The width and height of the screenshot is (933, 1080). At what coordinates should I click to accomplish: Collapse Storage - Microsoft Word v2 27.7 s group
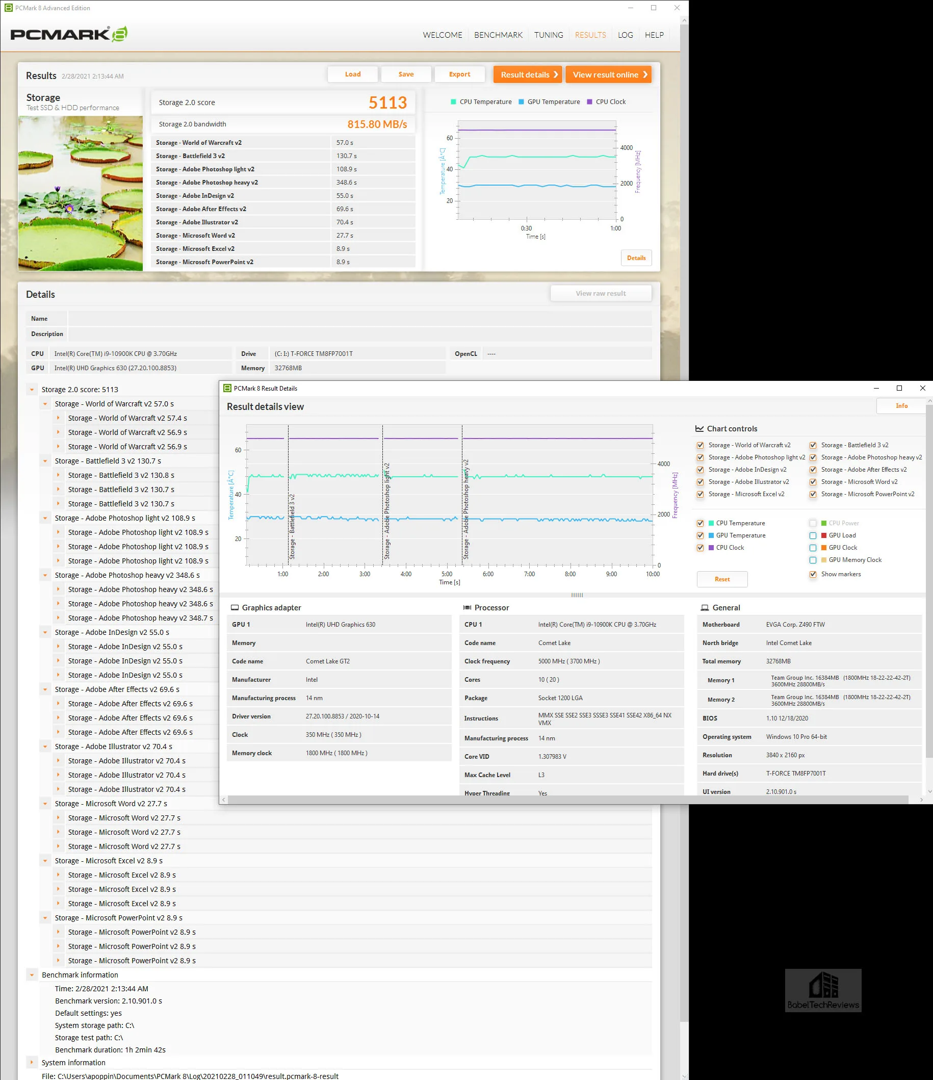click(x=45, y=804)
